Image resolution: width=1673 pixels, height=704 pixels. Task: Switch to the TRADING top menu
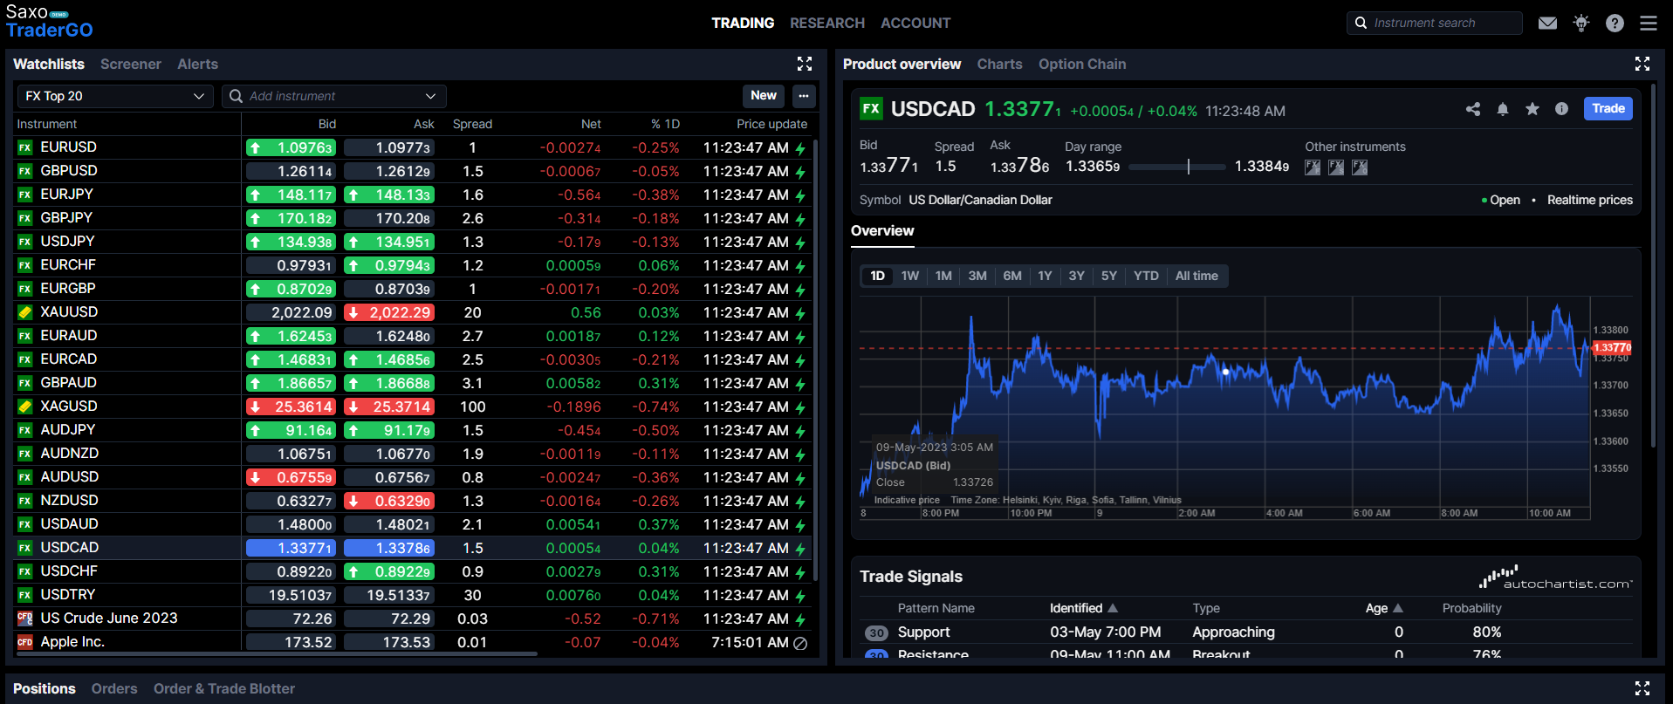point(743,23)
